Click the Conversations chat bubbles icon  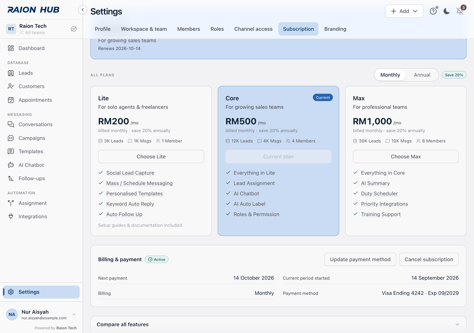(11, 124)
